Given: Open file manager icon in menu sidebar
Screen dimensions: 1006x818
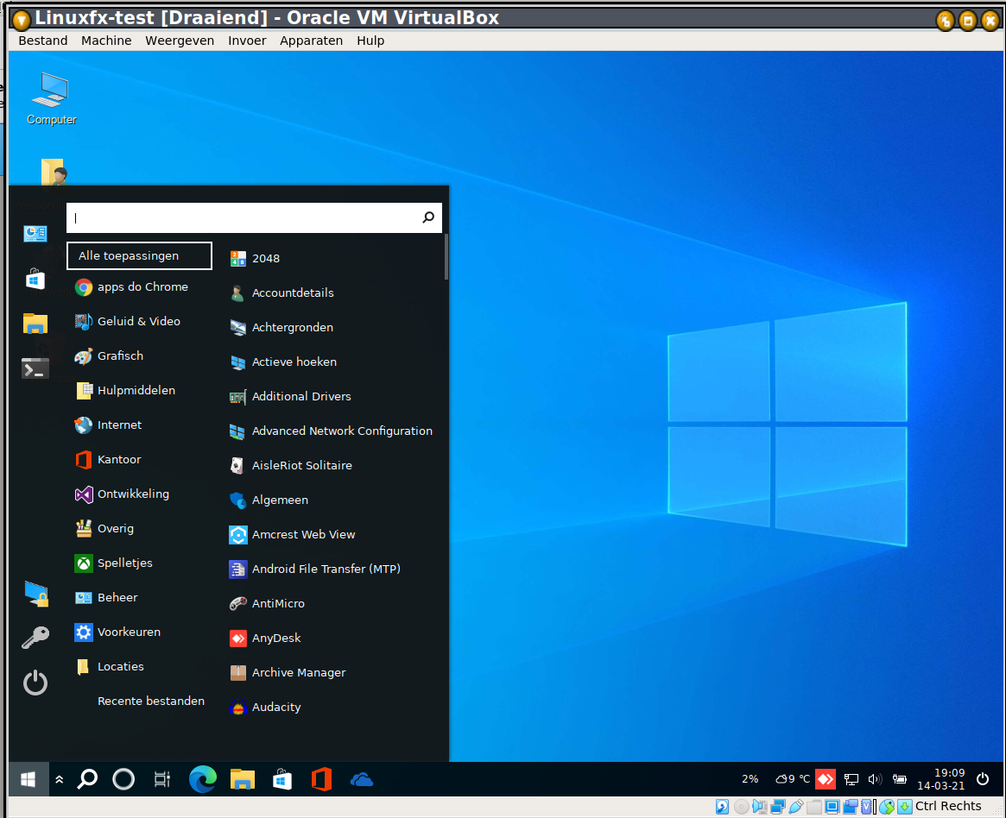Looking at the screenshot, I should tap(35, 324).
